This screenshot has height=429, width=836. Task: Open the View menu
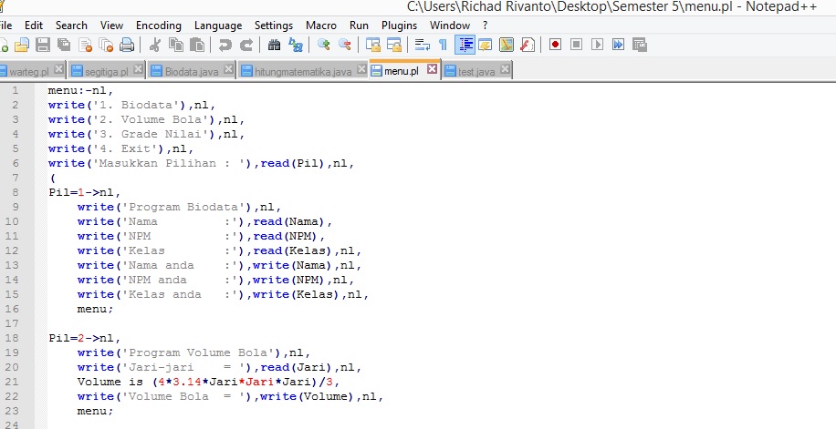tap(111, 25)
